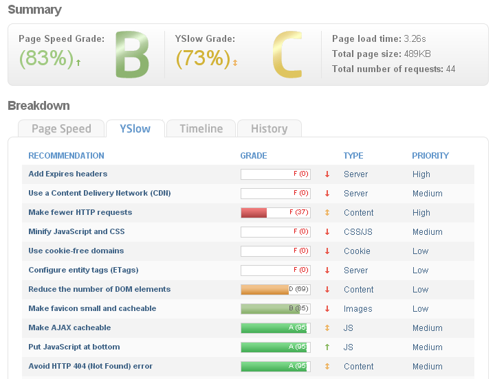Click red down arrow for Make favicon small row
The width and height of the screenshot is (495, 379).
(x=327, y=309)
